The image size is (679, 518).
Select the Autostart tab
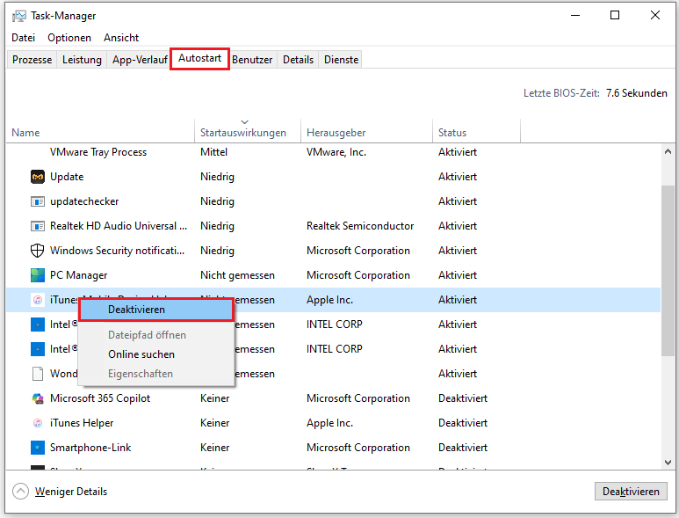click(199, 59)
